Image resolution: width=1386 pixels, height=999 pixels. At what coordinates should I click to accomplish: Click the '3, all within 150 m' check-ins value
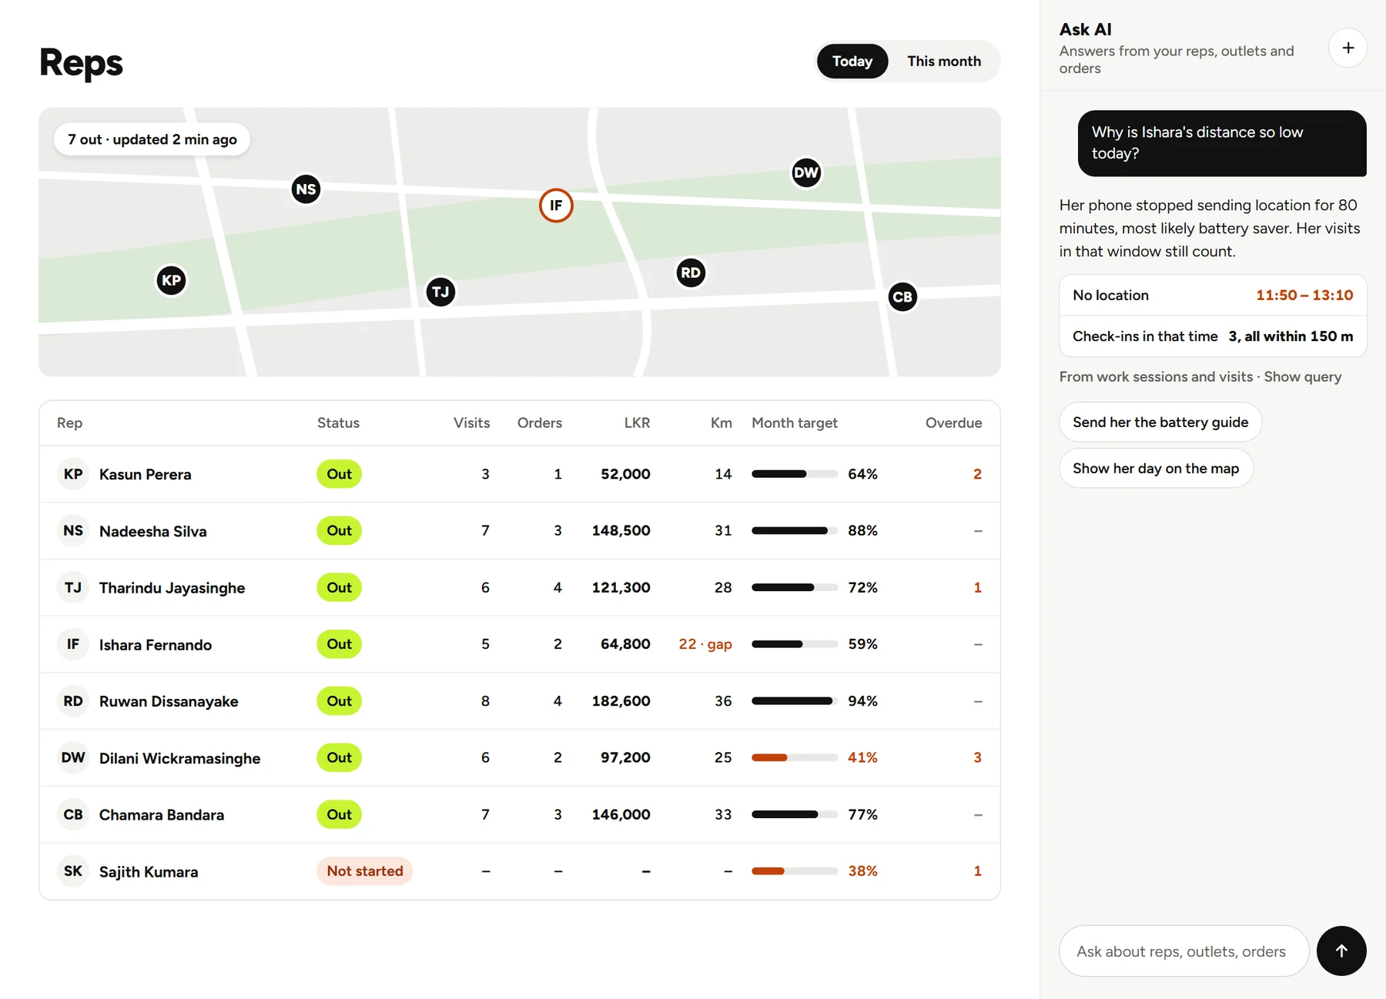point(1291,336)
